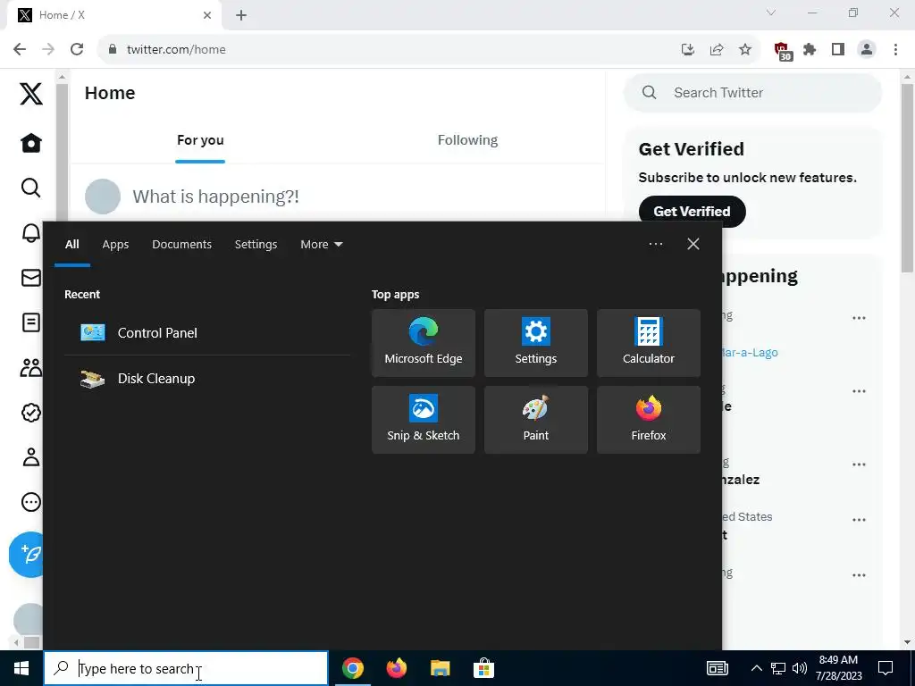Click What is happening compose box
This screenshot has height=686, width=915.
[216, 197]
